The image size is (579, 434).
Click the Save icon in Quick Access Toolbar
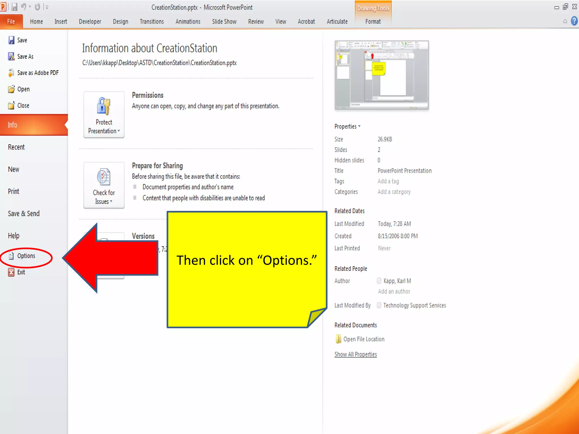click(14, 7)
